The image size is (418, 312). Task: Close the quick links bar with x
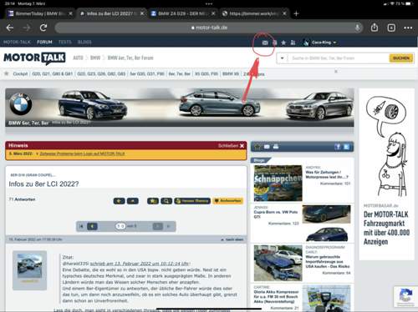tap(336, 72)
